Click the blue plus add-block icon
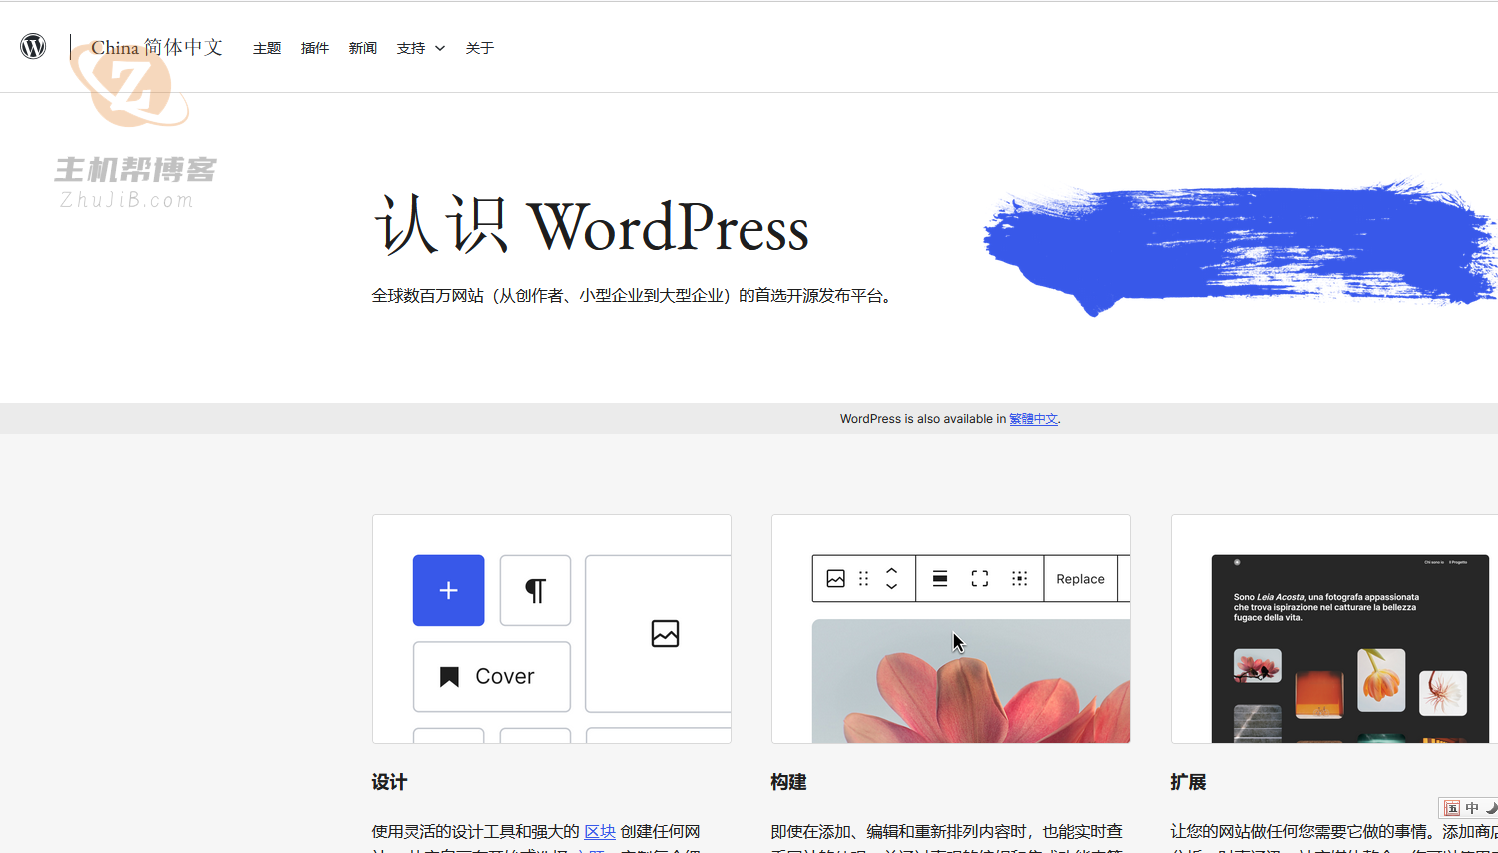1498x853 pixels. tap(449, 590)
